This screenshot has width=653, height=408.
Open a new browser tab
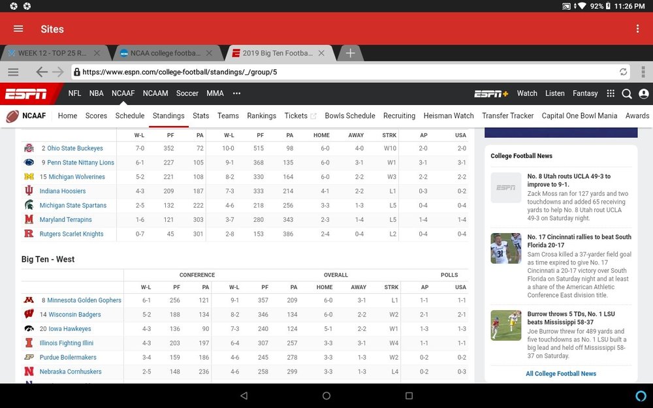(x=350, y=53)
